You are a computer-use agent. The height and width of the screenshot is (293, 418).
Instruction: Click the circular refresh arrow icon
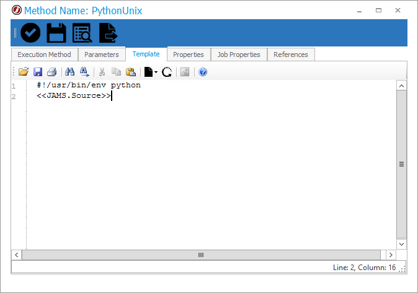click(x=167, y=72)
